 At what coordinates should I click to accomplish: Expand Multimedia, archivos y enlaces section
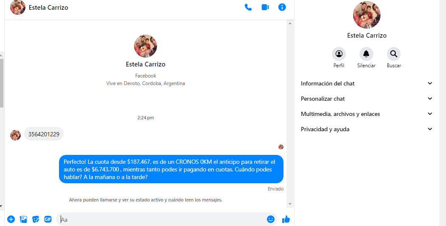367,114
